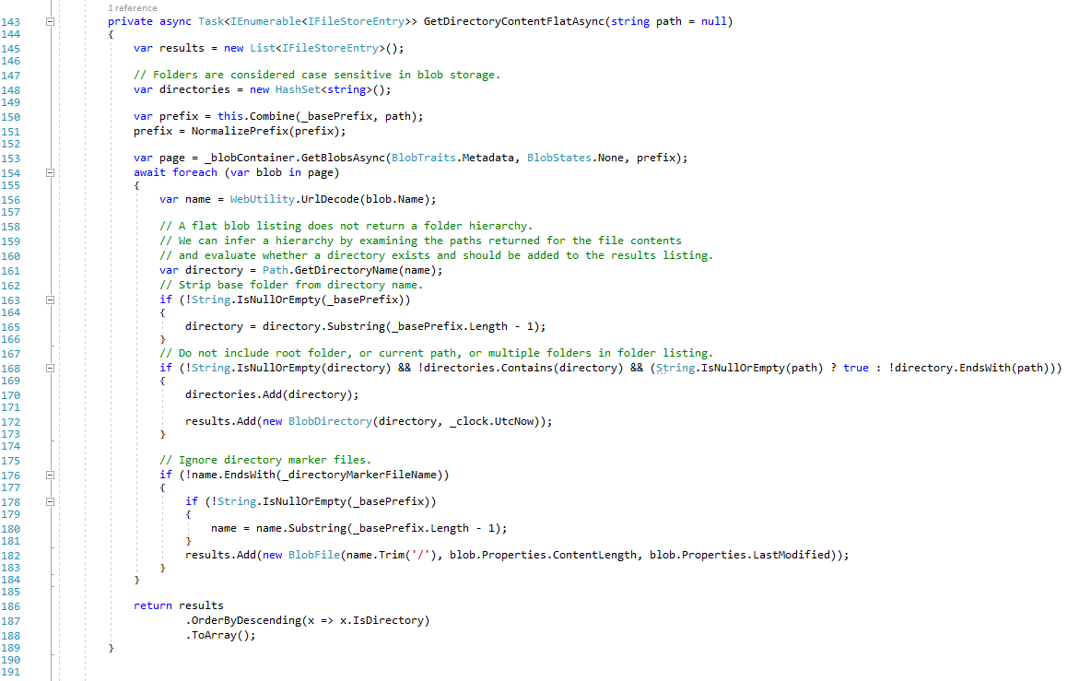Collapse the nested if block at line 178

pyautogui.click(x=50, y=502)
